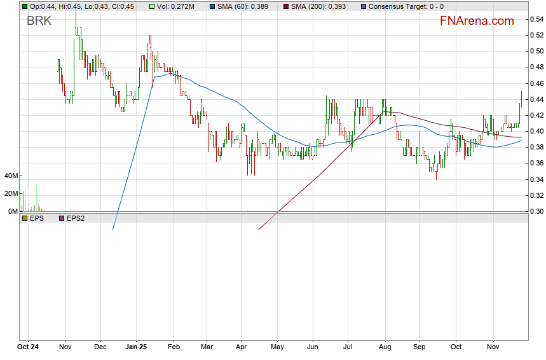The width and height of the screenshot is (546, 360).
Task: Click the May label on the time axis
Action: tap(276, 348)
